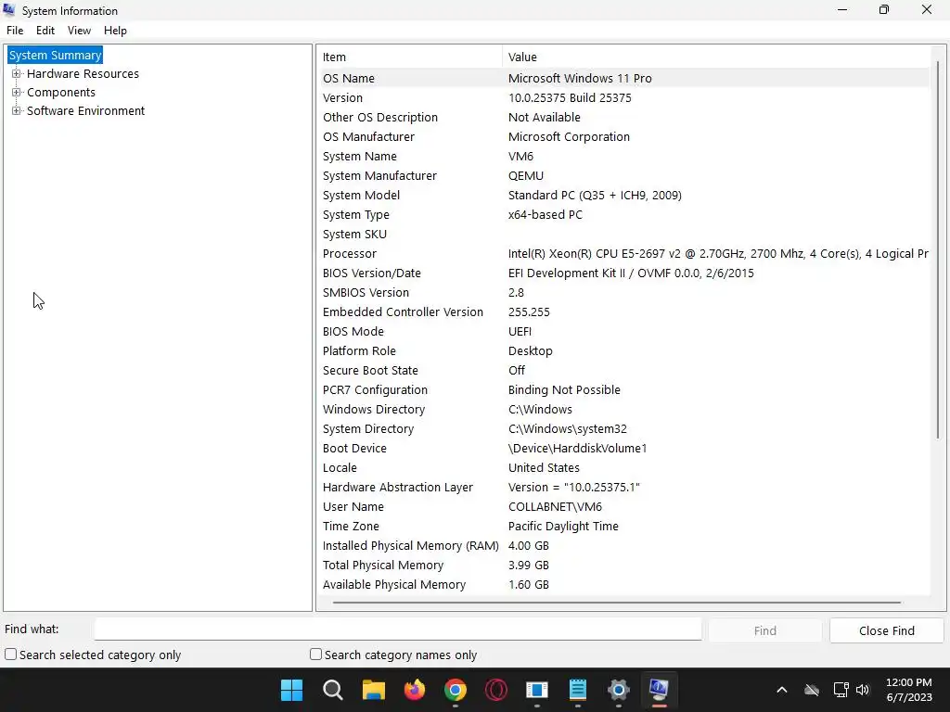This screenshot has width=950, height=712.
Task: Select the Windows Directory row
Action: point(625,409)
